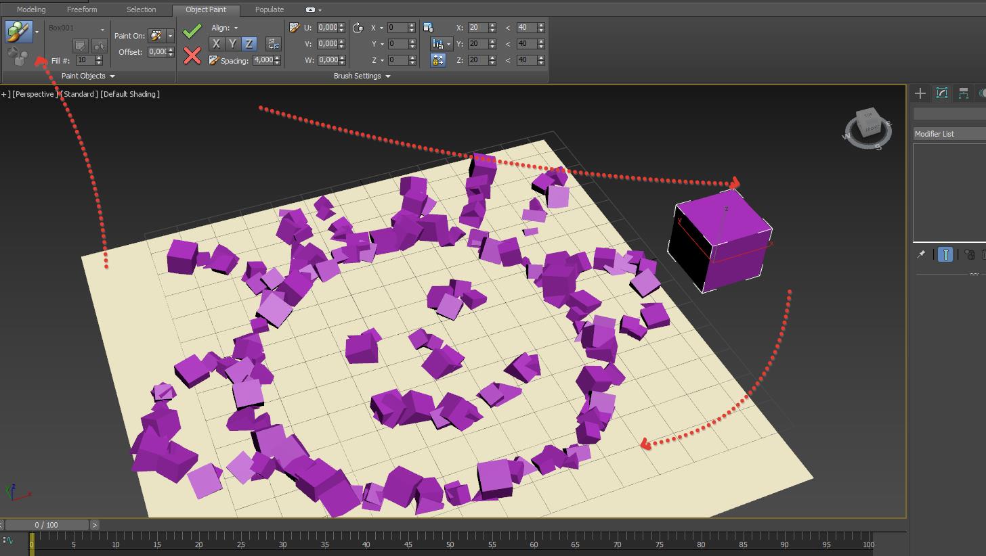The width and height of the screenshot is (986, 556).
Task: Commit the paint with the green checkmark
Action: pyautogui.click(x=192, y=30)
